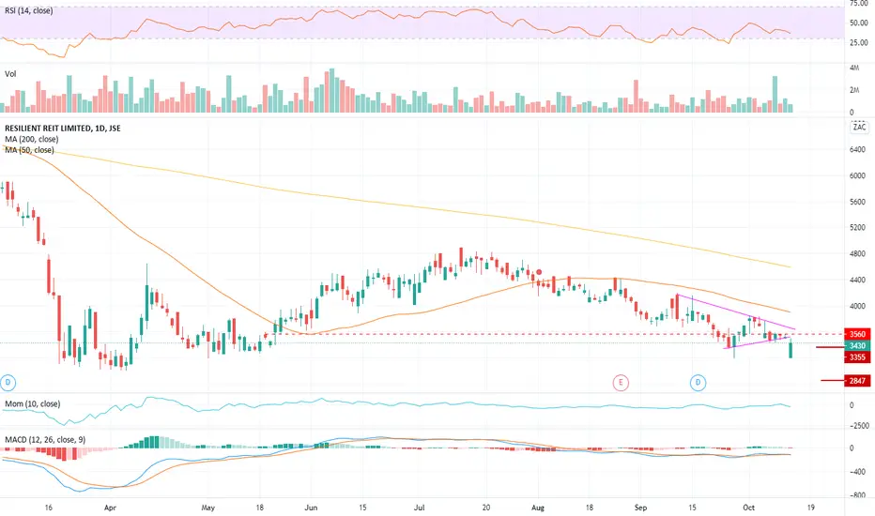Click the last green candle below the triangle
This screenshot has width=875, height=516.
(791, 349)
